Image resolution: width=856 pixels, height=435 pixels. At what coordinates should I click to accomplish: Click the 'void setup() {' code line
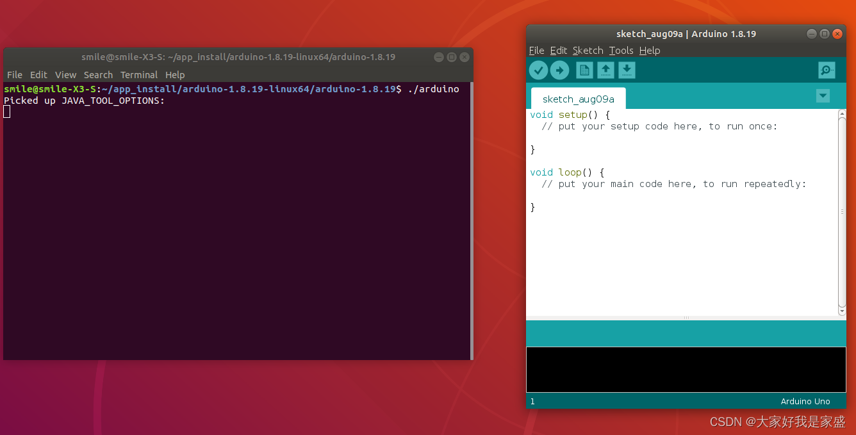[570, 115]
